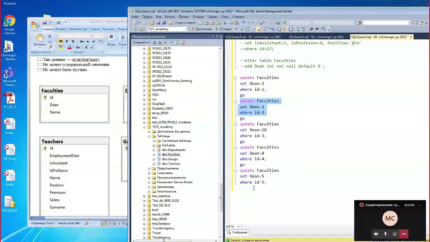This screenshot has width=430, height=242.
Task: Click Создать запрос new query button
Action: point(183,23)
